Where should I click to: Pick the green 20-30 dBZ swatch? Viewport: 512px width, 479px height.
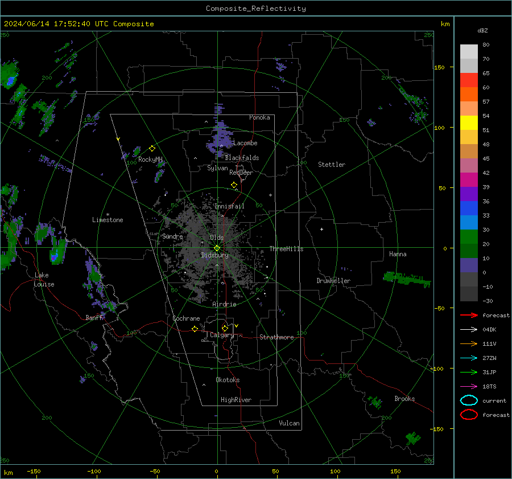click(x=469, y=237)
